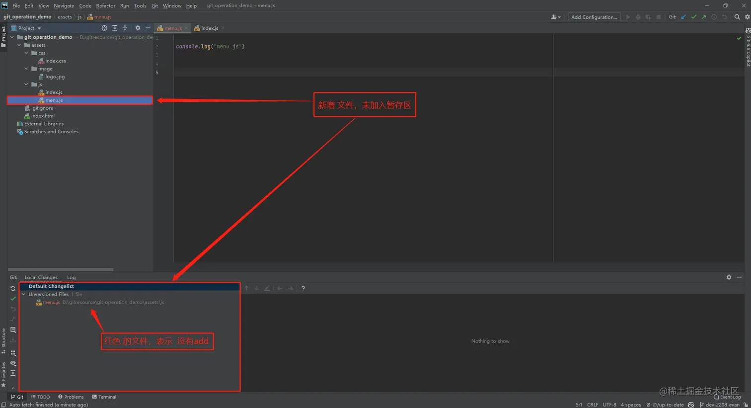Expand the Add Configuration dropdown

[595, 16]
